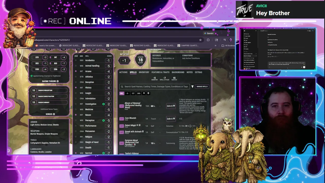Click the ChatGPT send arrow button
Image resolution: width=325 pixels, height=183 pixels.
(304, 67)
